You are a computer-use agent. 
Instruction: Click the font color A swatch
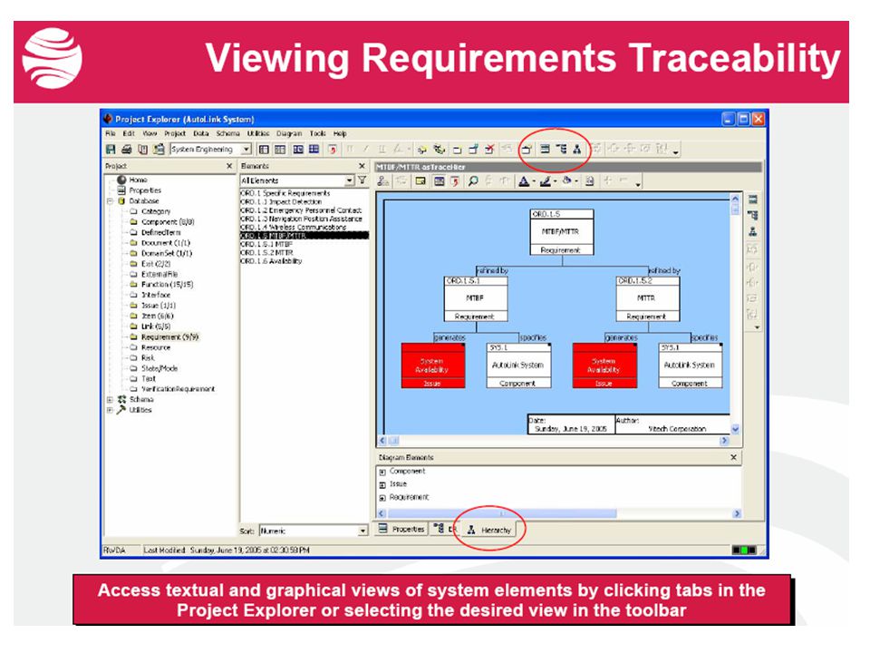[x=524, y=181]
